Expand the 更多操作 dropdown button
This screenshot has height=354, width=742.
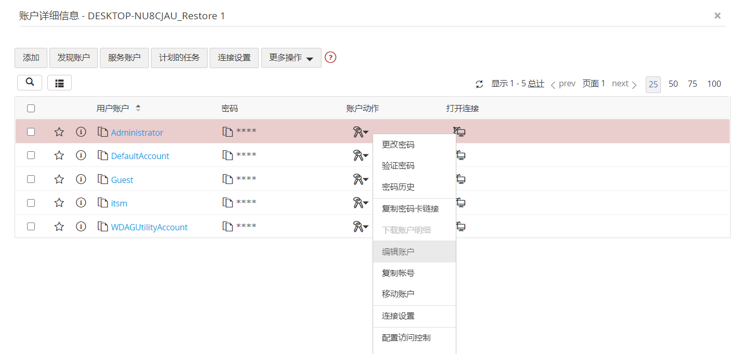[291, 58]
